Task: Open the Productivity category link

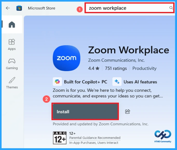Action: pos(144,68)
